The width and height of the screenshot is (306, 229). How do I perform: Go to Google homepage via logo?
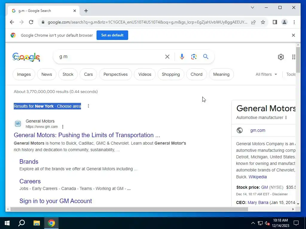26,57
